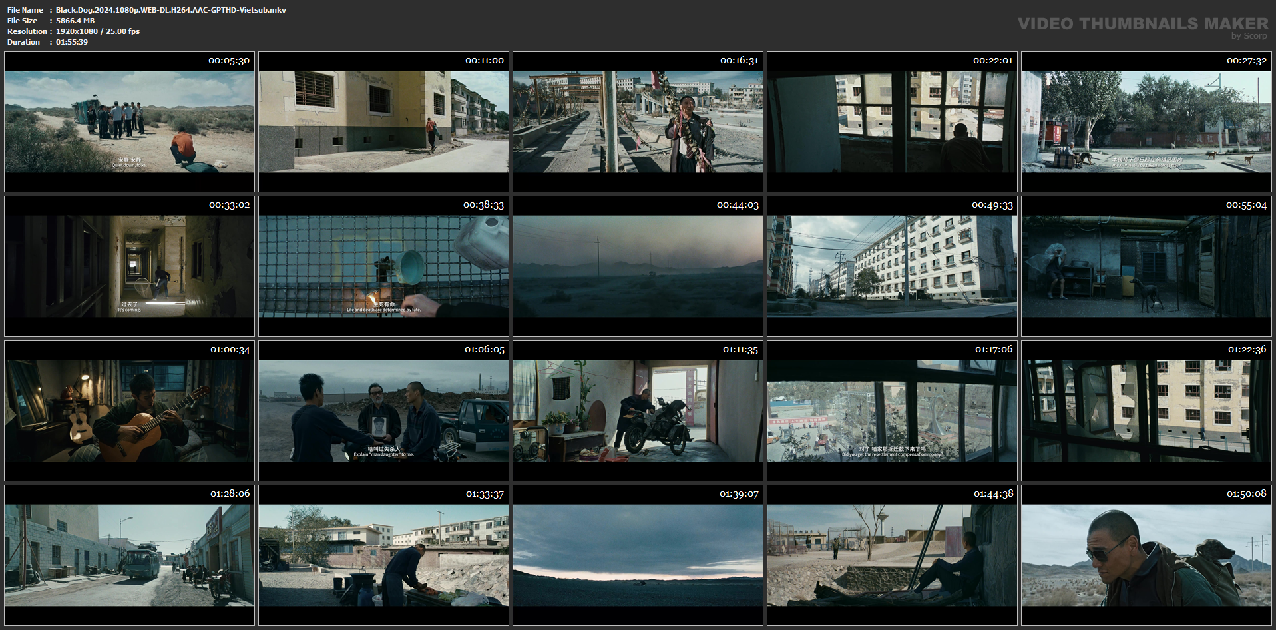Click the timestamp 01:17:06 label
This screenshot has height=630, width=1276.
pyautogui.click(x=994, y=350)
